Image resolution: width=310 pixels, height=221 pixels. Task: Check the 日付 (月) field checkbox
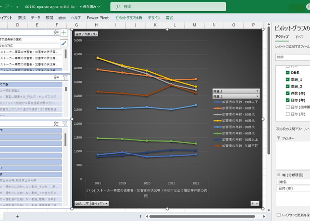click(x=288, y=114)
